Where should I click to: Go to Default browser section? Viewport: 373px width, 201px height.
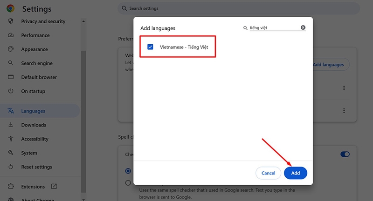39,77
